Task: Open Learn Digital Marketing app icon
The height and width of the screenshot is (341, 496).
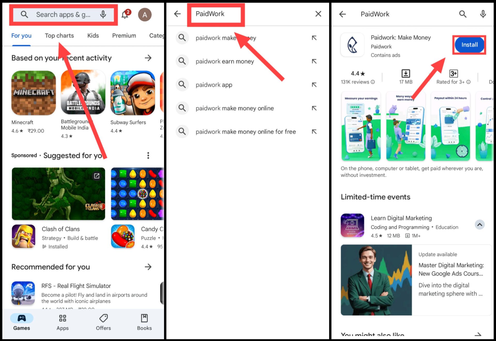Action: pyautogui.click(x=352, y=225)
